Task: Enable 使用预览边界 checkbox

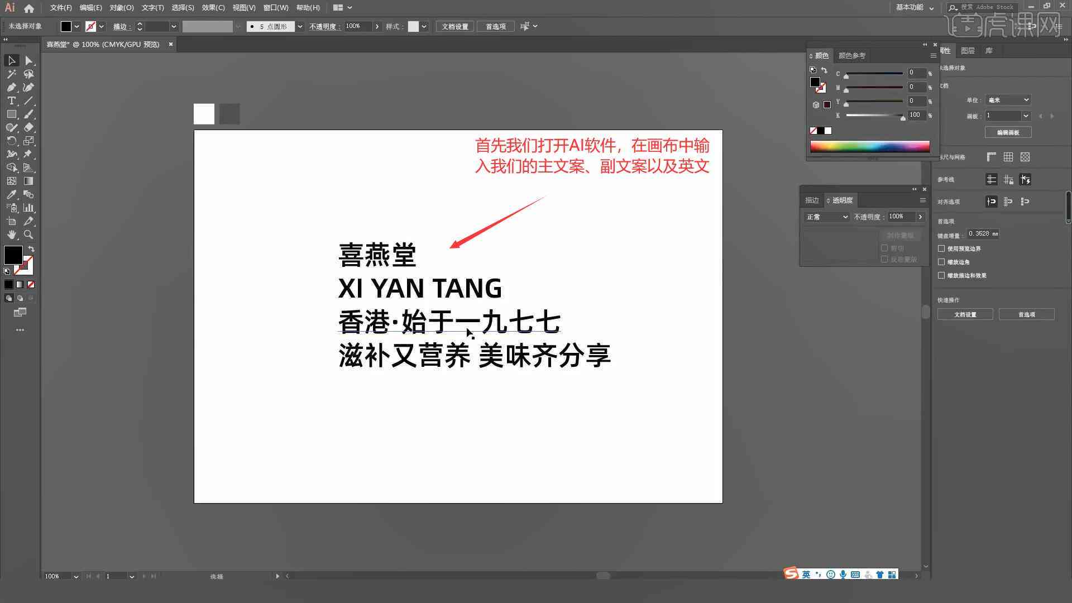Action: click(x=942, y=248)
